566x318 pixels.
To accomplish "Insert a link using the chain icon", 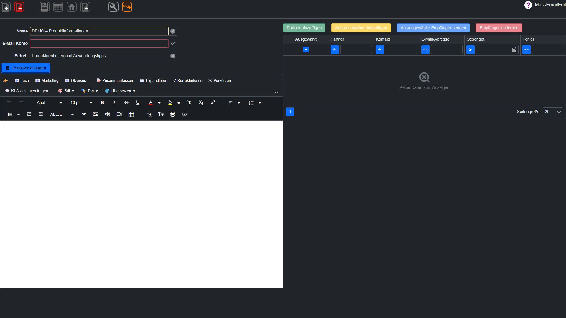I will (84, 114).
